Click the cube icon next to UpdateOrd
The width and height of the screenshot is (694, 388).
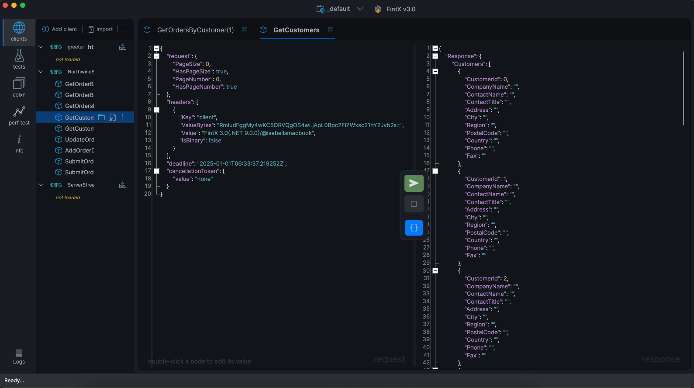click(59, 139)
